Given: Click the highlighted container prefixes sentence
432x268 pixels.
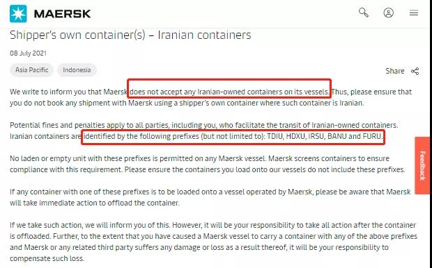Looking at the screenshot, I should [233, 136].
